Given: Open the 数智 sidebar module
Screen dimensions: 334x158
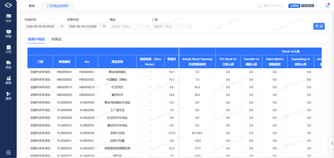Looking at the screenshot, I should pyautogui.click(x=8, y=80).
